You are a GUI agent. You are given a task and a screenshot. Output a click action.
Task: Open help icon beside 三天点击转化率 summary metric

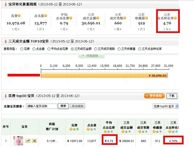point(175,18)
